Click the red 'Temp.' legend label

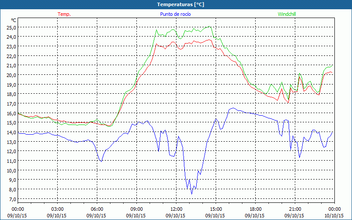click(x=64, y=14)
